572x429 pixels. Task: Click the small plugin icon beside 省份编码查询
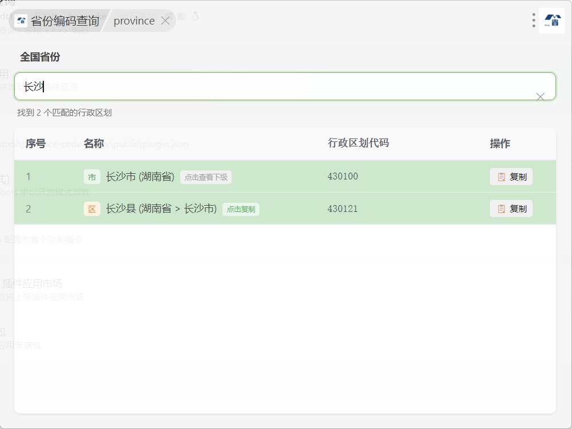21,21
